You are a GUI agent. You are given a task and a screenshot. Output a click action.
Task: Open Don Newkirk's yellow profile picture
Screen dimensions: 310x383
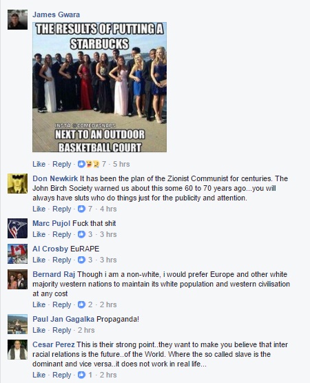point(17,184)
